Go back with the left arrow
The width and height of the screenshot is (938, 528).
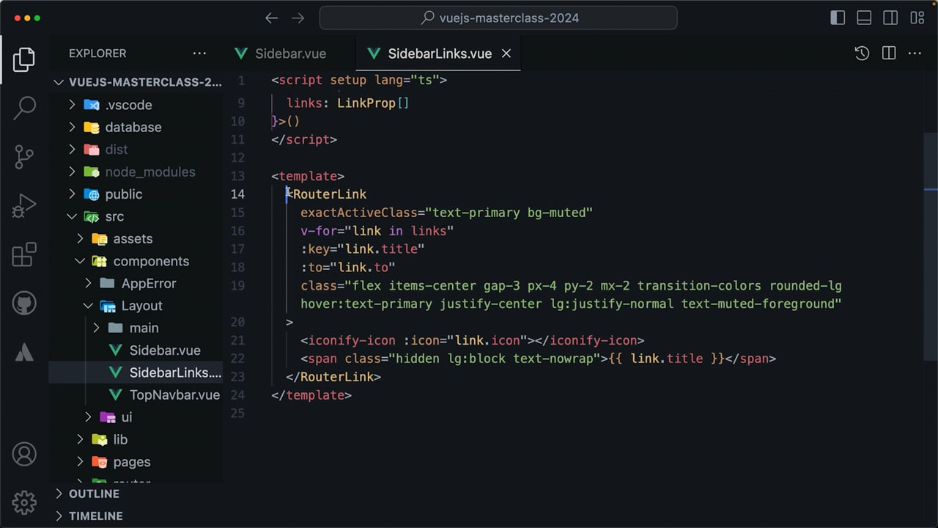271,18
